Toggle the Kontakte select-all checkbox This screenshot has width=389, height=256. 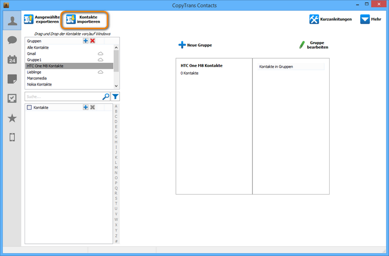pyautogui.click(x=29, y=108)
